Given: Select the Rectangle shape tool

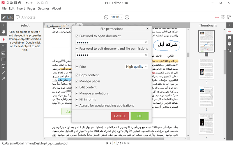Looking at the screenshot, I should (3, 60).
